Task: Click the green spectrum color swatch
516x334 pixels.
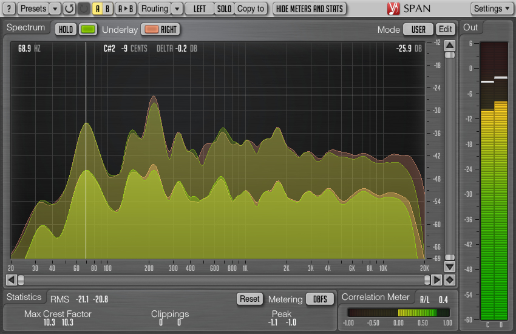Action: (88, 29)
